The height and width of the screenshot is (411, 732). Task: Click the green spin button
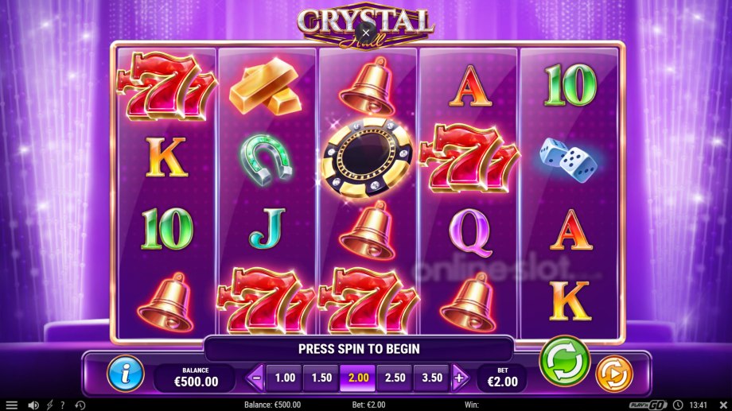click(x=564, y=361)
